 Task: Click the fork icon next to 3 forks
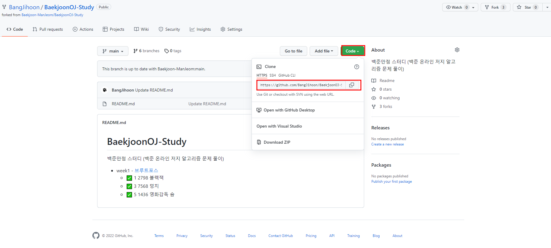374,106
